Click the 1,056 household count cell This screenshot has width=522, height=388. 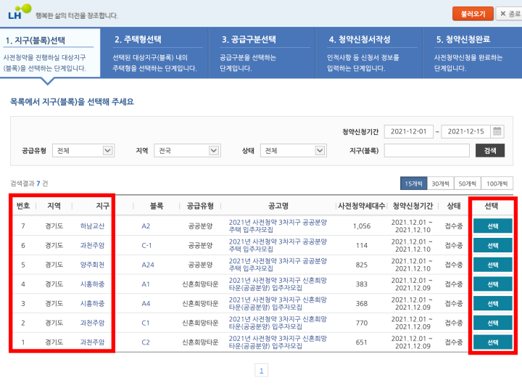tap(362, 226)
